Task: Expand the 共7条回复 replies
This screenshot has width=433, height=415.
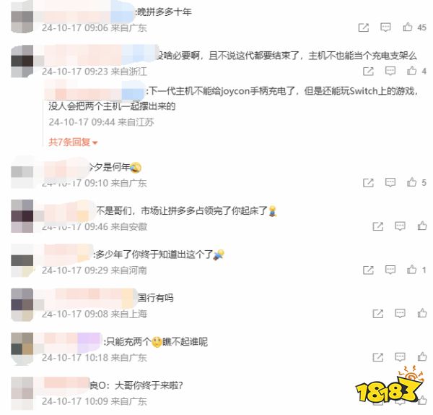Action: pos(73,142)
